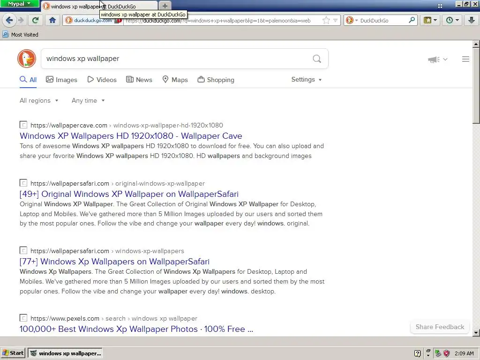Open the [77+] Windows Xp Wallpapers result
This screenshot has height=360, width=480.
point(114,262)
